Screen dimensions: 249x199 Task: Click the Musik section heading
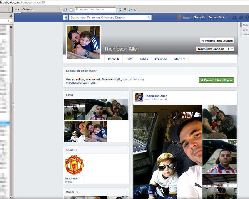(x=70, y=192)
